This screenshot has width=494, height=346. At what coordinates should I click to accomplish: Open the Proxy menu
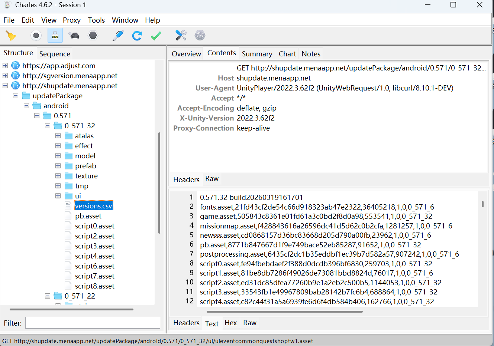(x=71, y=20)
